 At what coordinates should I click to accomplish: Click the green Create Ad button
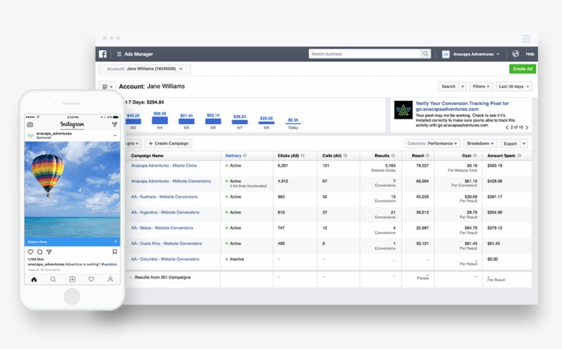[x=522, y=69]
